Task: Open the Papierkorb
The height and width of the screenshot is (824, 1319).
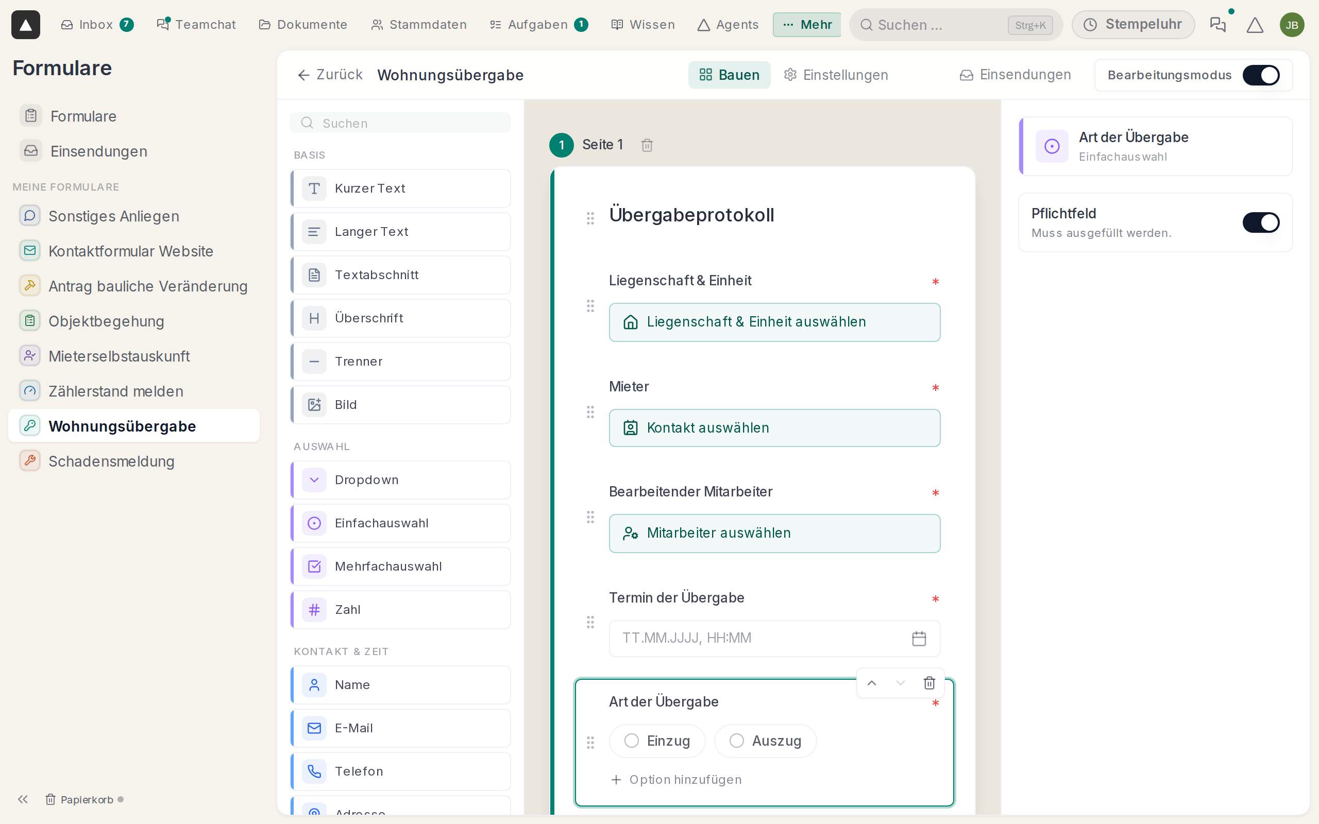Action: 79,799
